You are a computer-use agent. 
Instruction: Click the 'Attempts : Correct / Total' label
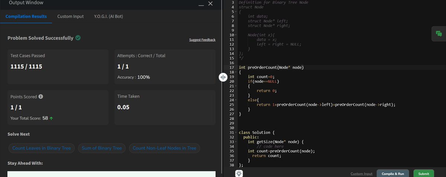141,56
